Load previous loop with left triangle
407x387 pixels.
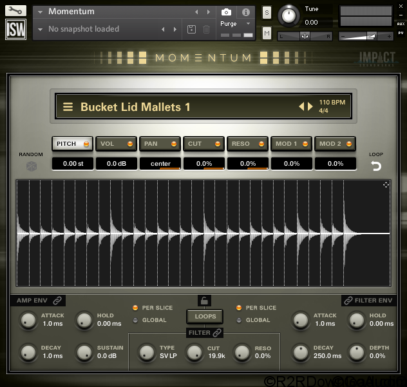[301, 106]
